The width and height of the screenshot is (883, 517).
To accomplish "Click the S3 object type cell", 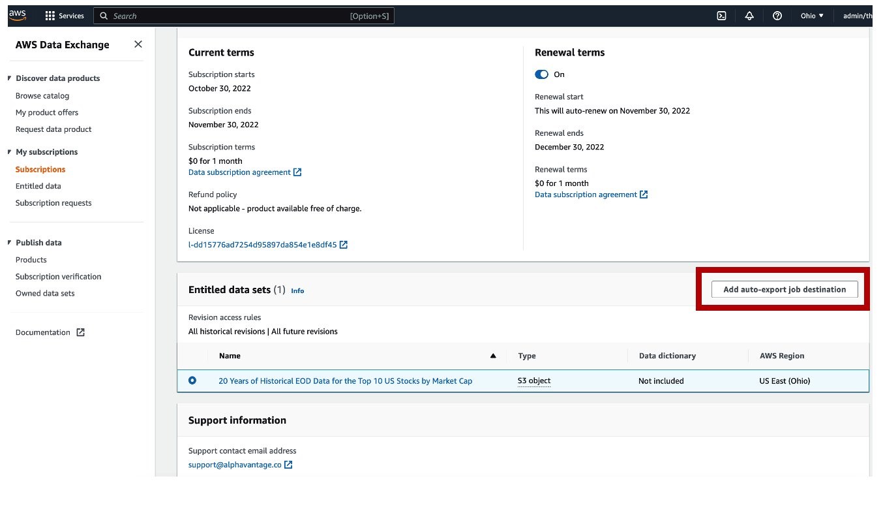I will (x=534, y=381).
